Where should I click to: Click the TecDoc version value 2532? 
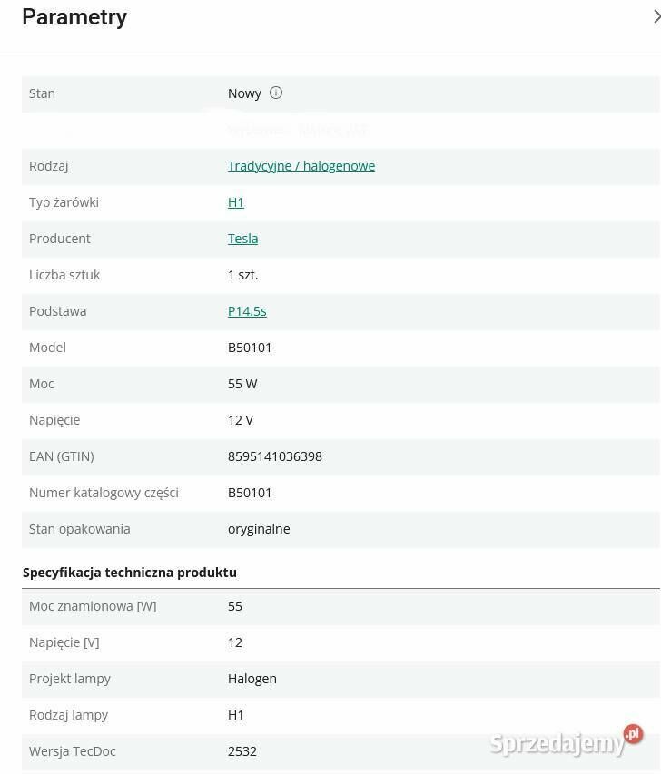[x=242, y=751]
